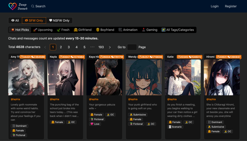Expand hidden pages via ellipsis

pos(92,47)
